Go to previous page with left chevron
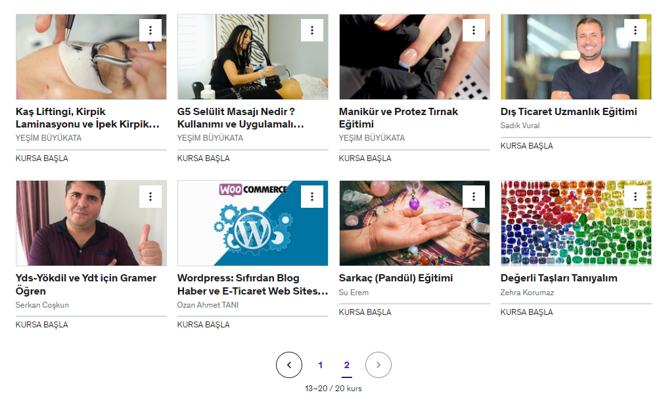The width and height of the screenshot is (665, 405). pyautogui.click(x=289, y=365)
